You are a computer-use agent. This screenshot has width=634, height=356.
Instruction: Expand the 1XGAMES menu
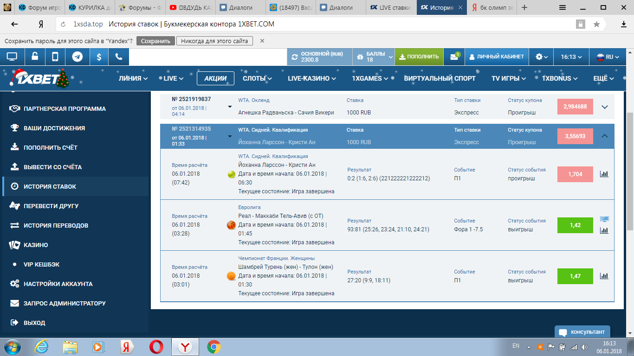tap(370, 78)
